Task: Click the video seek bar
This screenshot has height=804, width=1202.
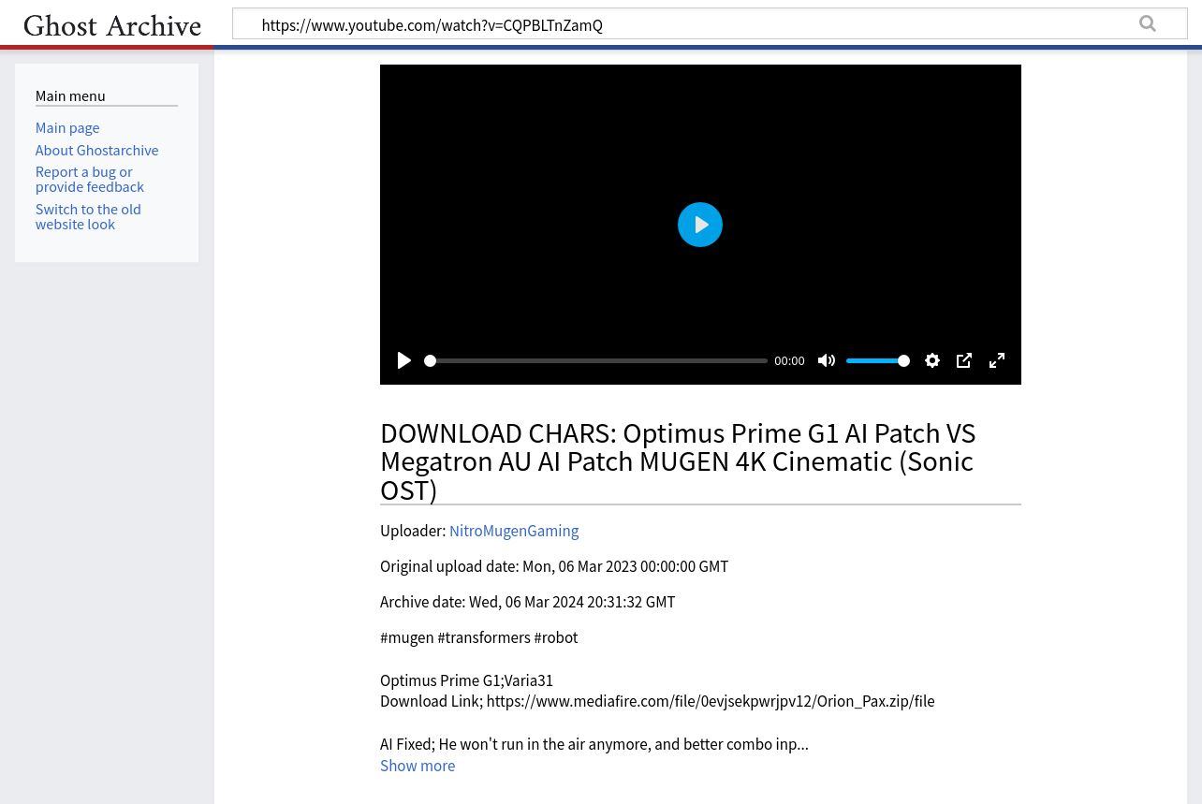Action: tap(596, 360)
